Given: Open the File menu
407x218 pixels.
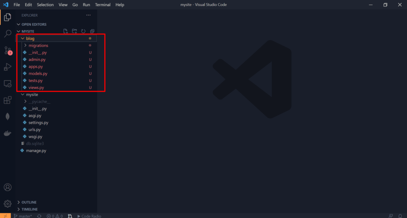Looking at the screenshot, I should (17, 5).
